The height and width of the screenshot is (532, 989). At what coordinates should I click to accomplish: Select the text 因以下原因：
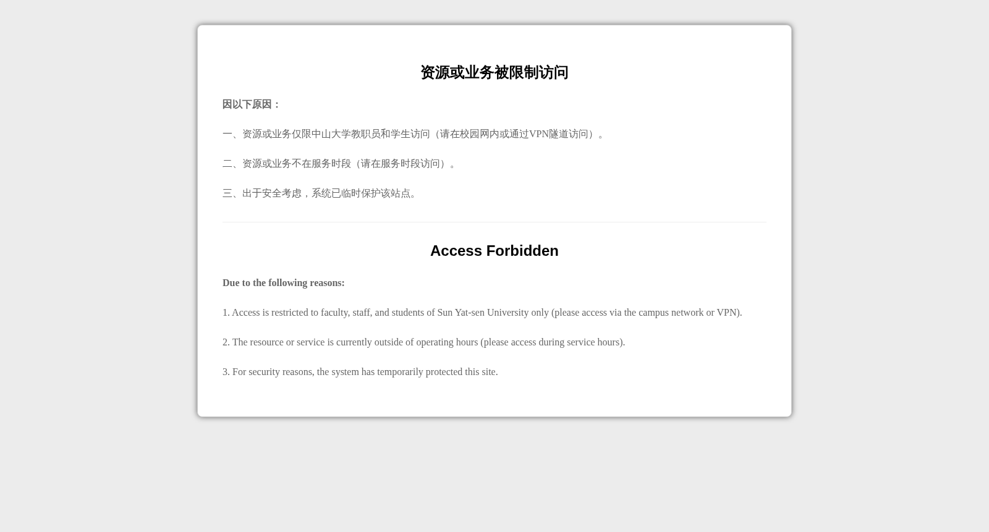252,104
